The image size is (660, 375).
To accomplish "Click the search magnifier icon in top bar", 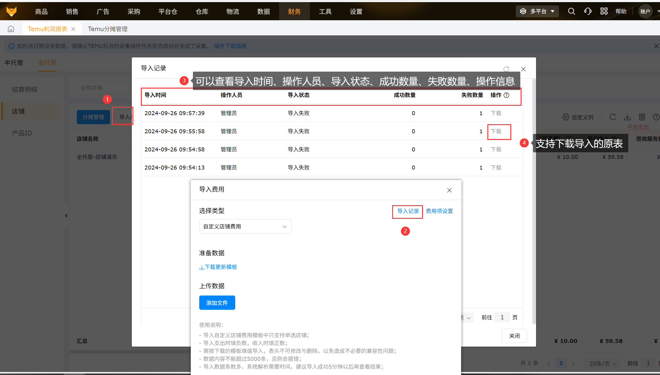I will (x=571, y=11).
